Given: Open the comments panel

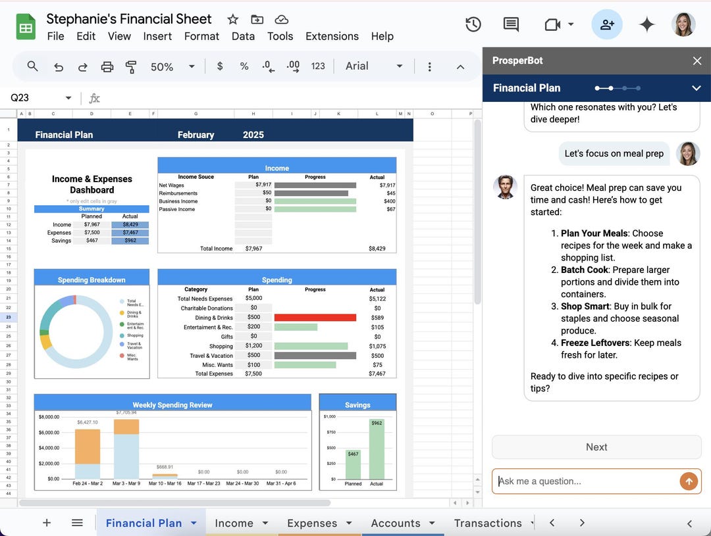Looking at the screenshot, I should pyautogui.click(x=511, y=24).
